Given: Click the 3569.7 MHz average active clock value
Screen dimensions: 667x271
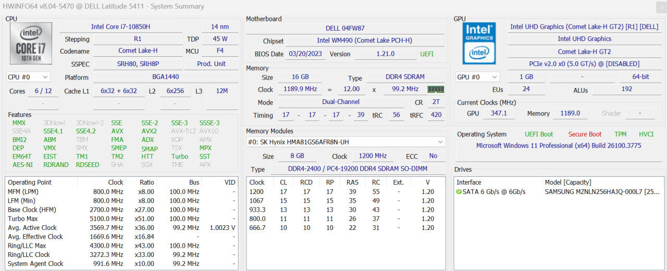Looking at the screenshot, I should point(108,228).
